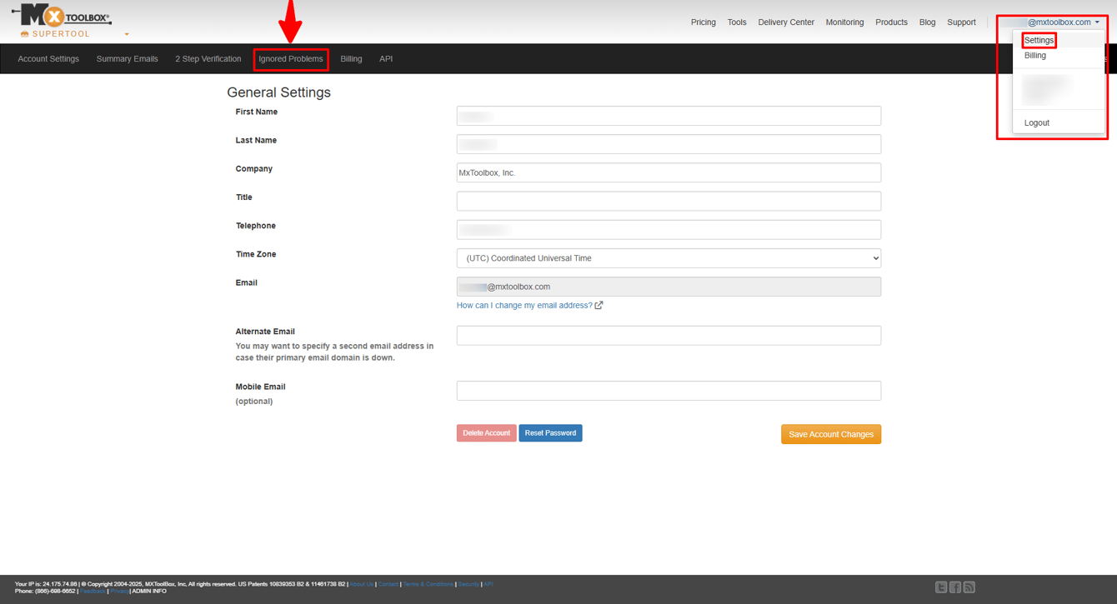This screenshot has width=1117, height=604.
Task: Click the RSS feed icon in footer
Action: click(x=969, y=587)
